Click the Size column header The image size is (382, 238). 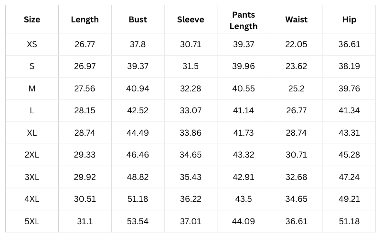tap(32, 20)
